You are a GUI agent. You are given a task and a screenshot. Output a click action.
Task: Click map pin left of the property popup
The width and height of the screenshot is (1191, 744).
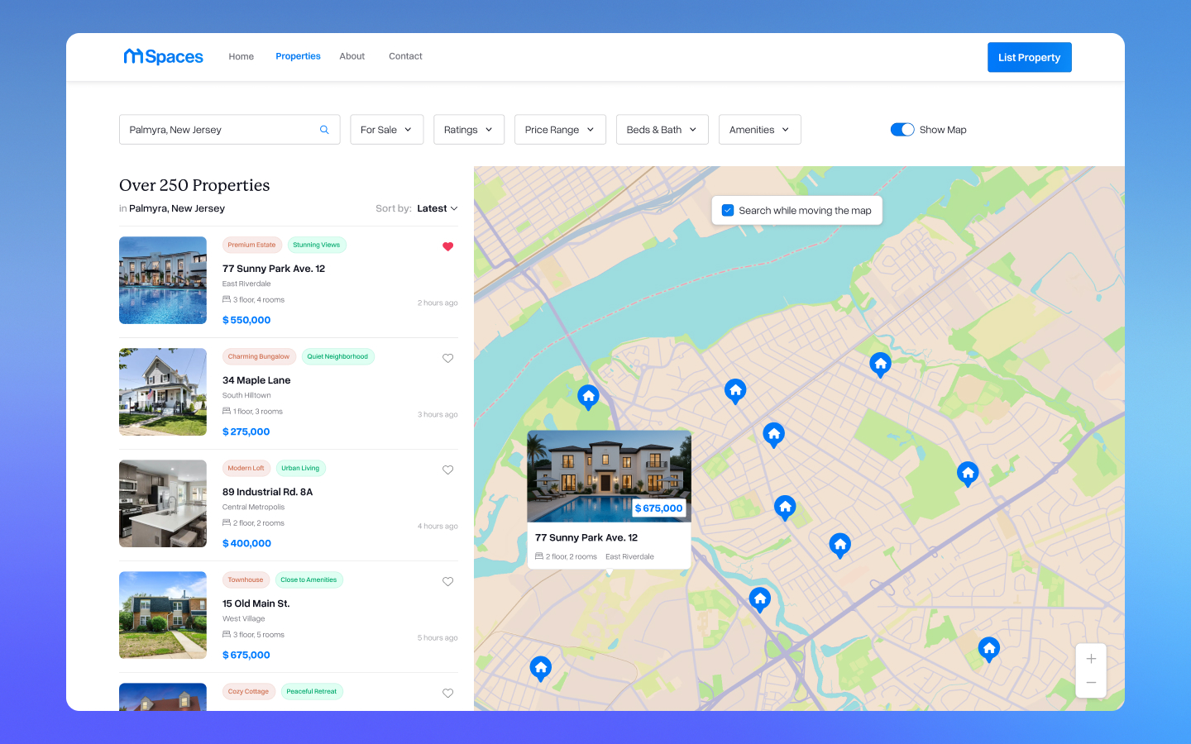click(x=588, y=398)
